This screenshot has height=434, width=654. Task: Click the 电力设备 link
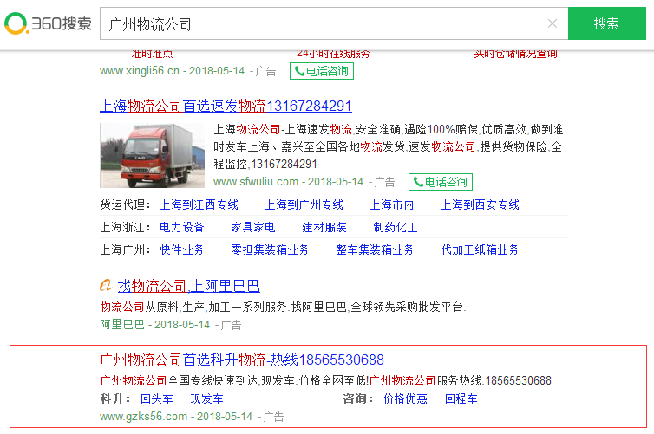182,228
